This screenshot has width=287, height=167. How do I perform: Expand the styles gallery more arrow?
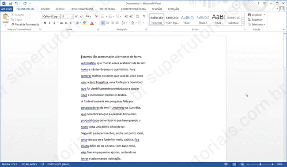click(243, 23)
